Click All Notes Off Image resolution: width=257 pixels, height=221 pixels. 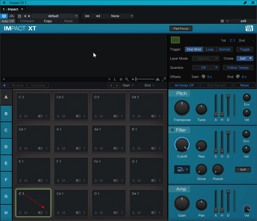click(x=184, y=85)
